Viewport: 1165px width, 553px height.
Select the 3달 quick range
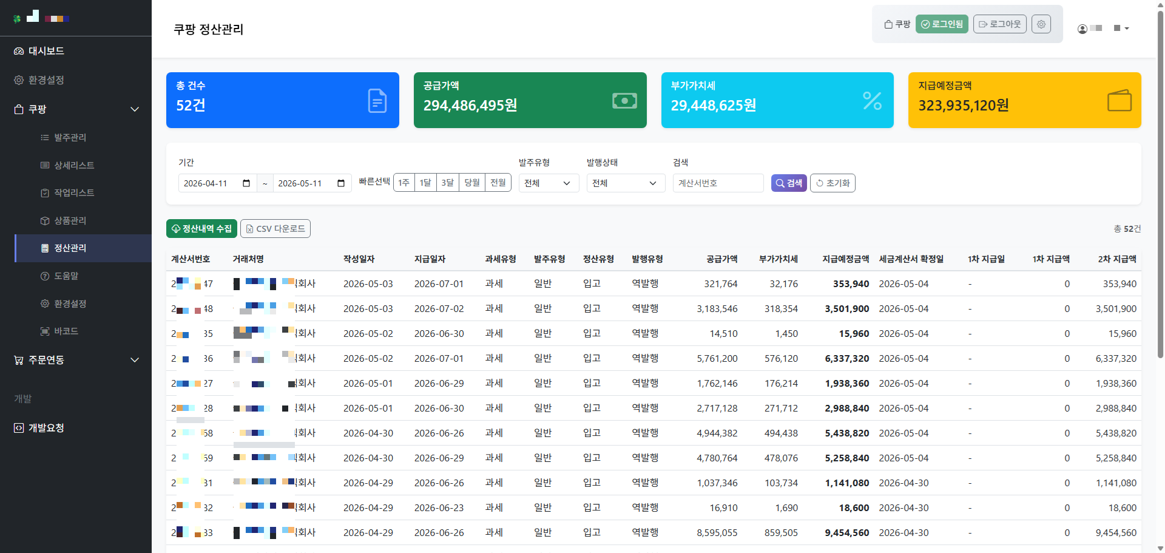(448, 183)
